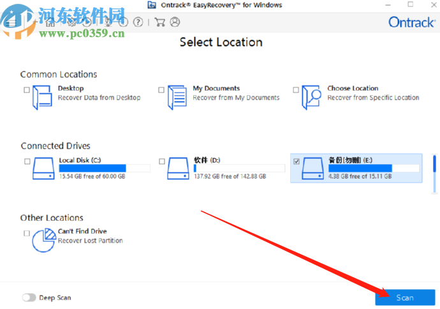Check the Desktop location checkbox

point(27,90)
